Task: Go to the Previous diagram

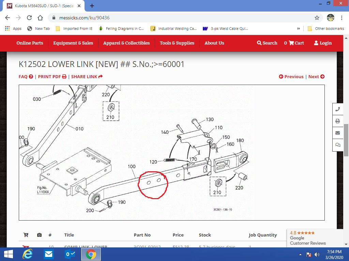Action: click(x=291, y=76)
